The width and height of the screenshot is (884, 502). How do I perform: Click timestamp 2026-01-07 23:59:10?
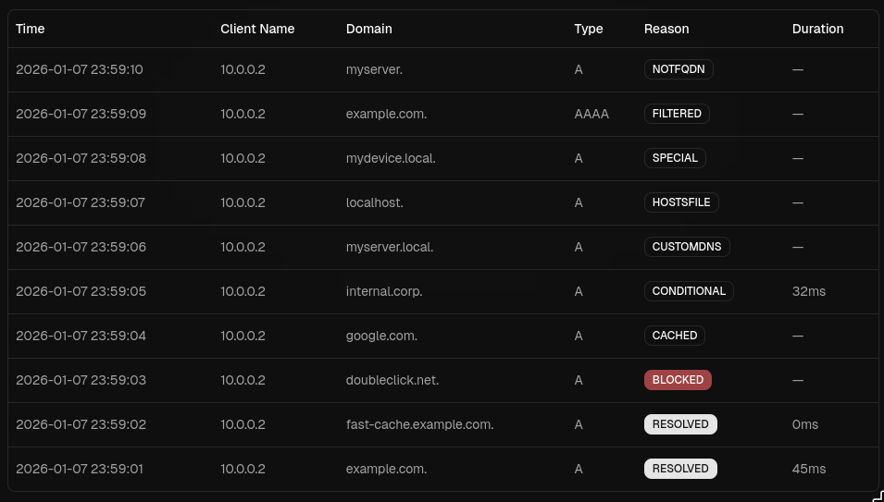click(x=80, y=69)
